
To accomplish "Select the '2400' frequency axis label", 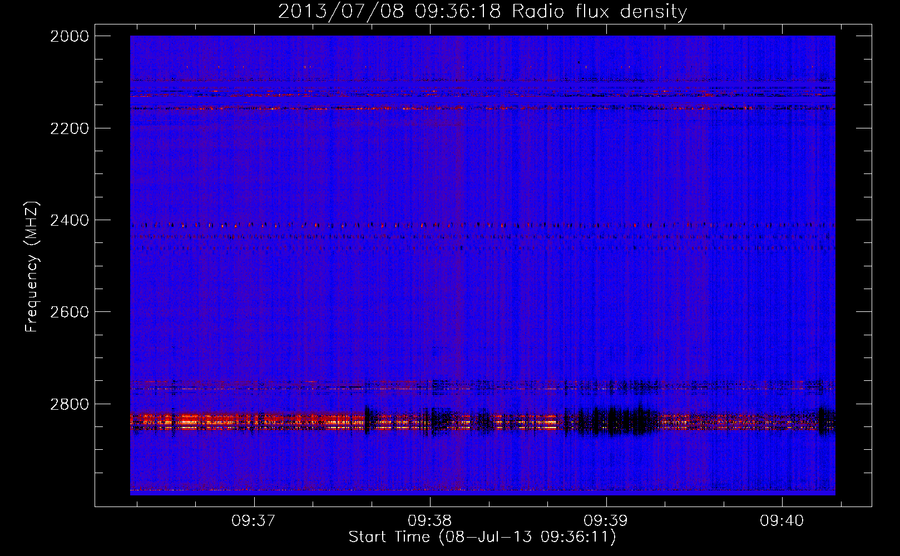I will pos(70,220).
